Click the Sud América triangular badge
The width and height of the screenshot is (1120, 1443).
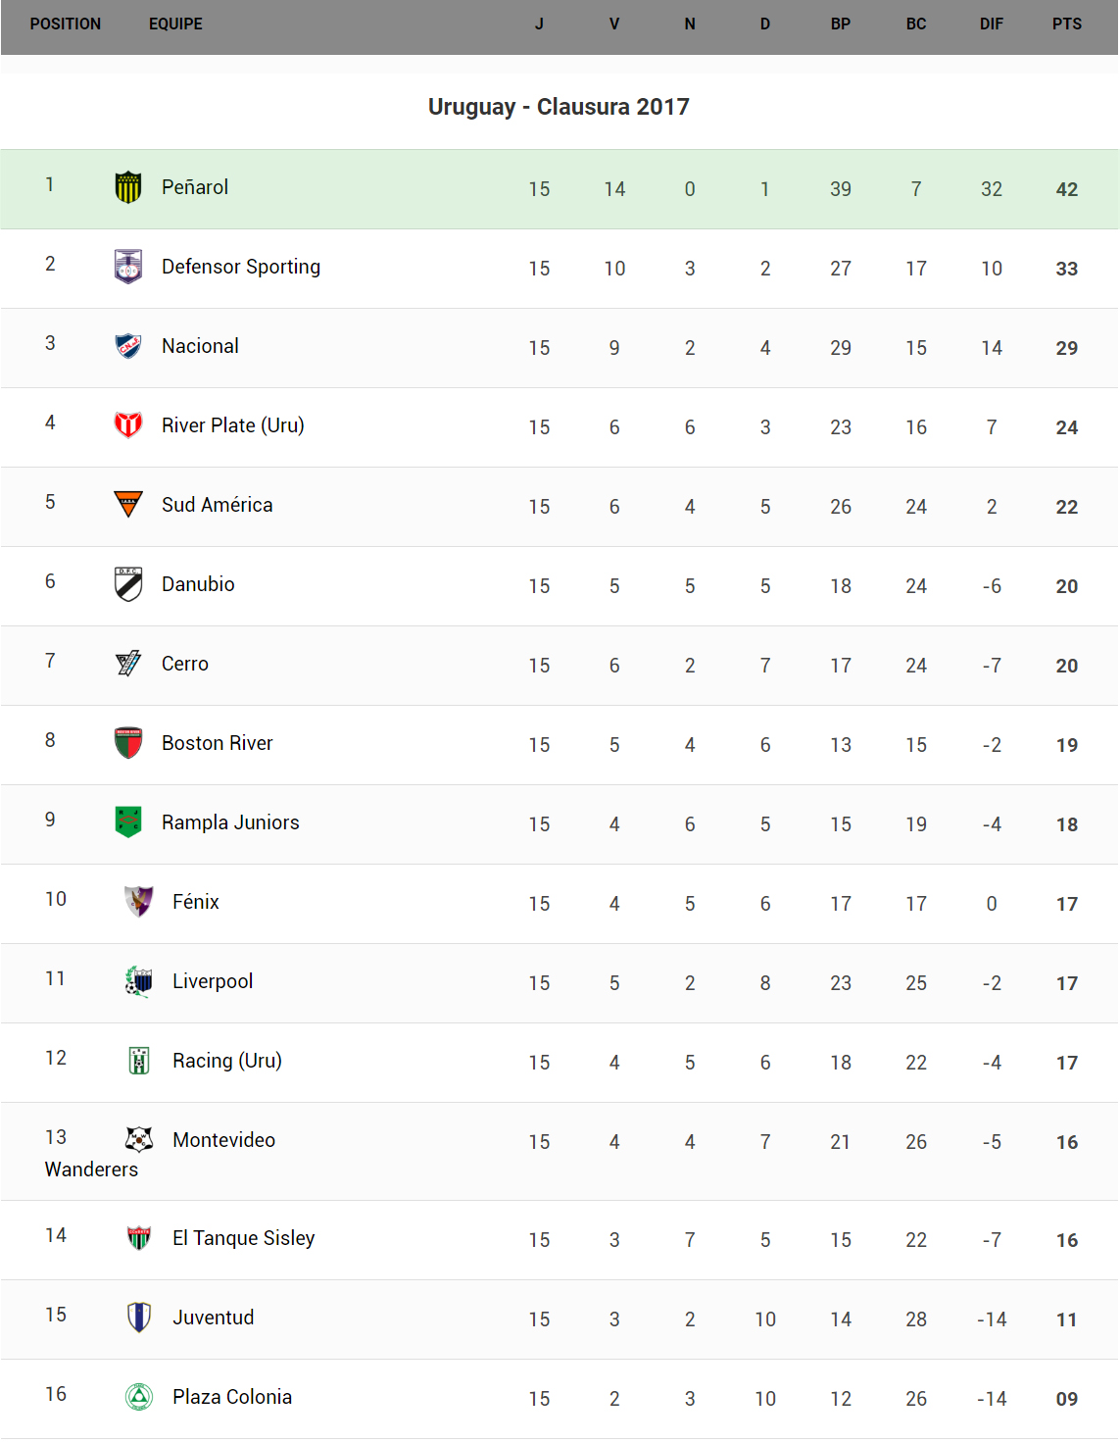click(128, 505)
